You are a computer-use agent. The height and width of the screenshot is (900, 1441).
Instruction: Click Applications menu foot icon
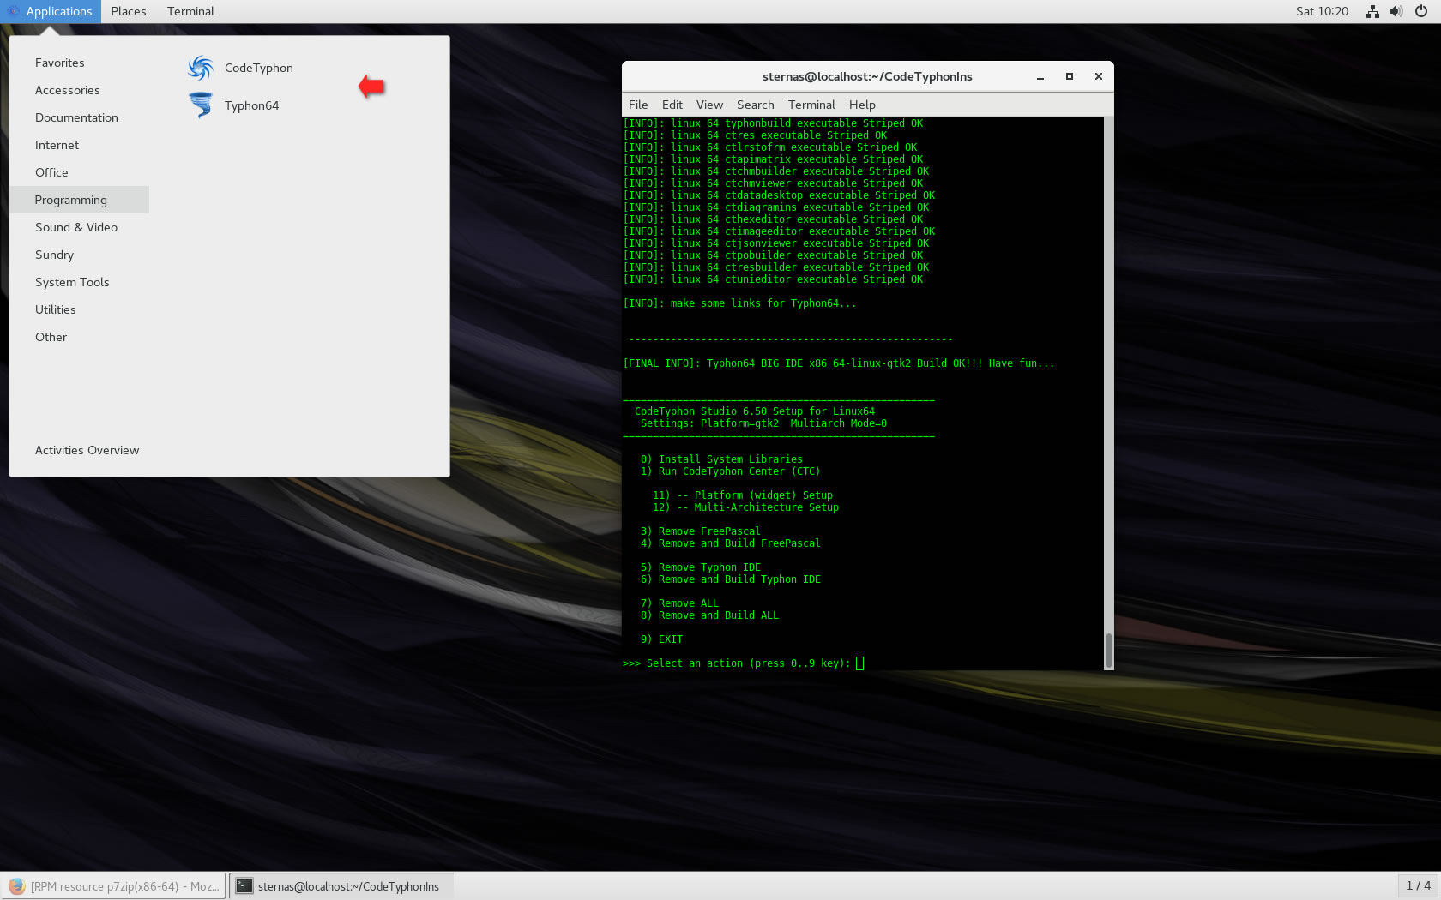[x=13, y=11]
